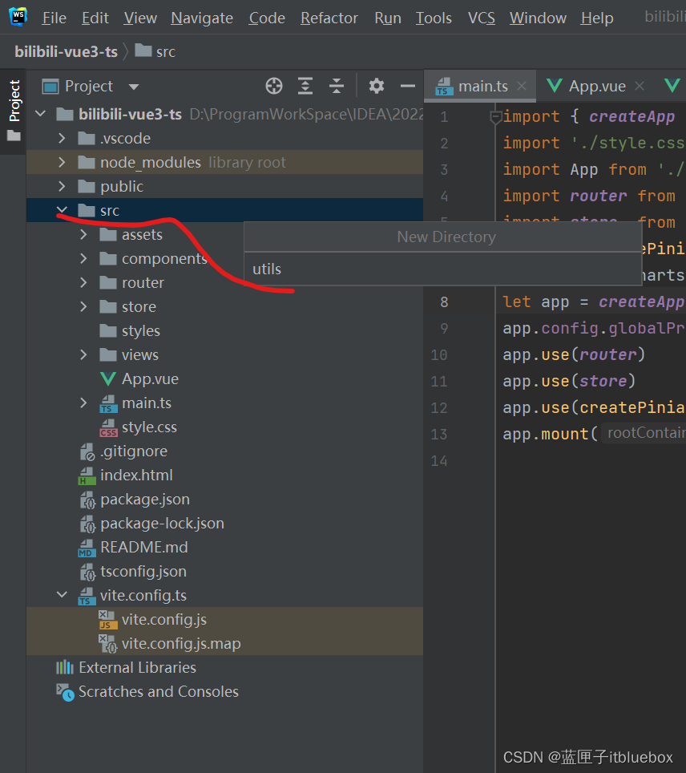The height and width of the screenshot is (773, 686).
Task: Click the locate/select opened file target icon
Action: 274,87
